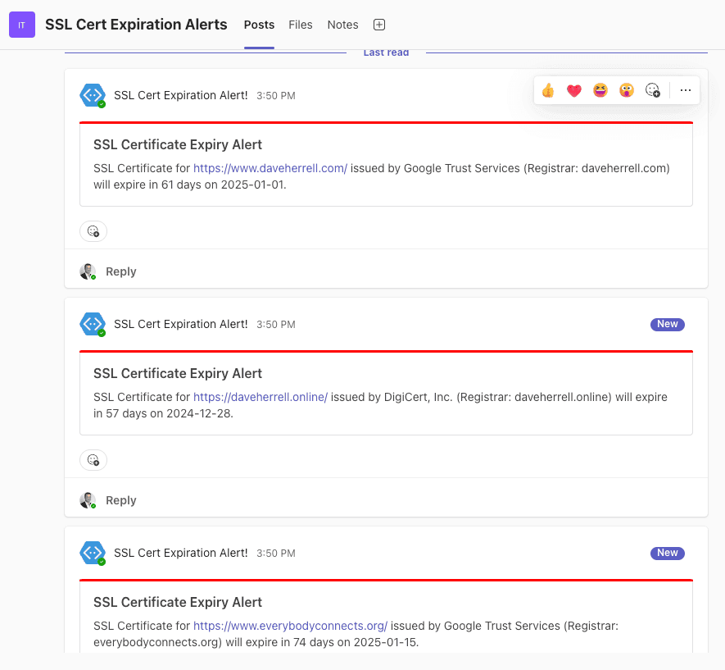Add a new tab with plus icon

[x=379, y=25]
